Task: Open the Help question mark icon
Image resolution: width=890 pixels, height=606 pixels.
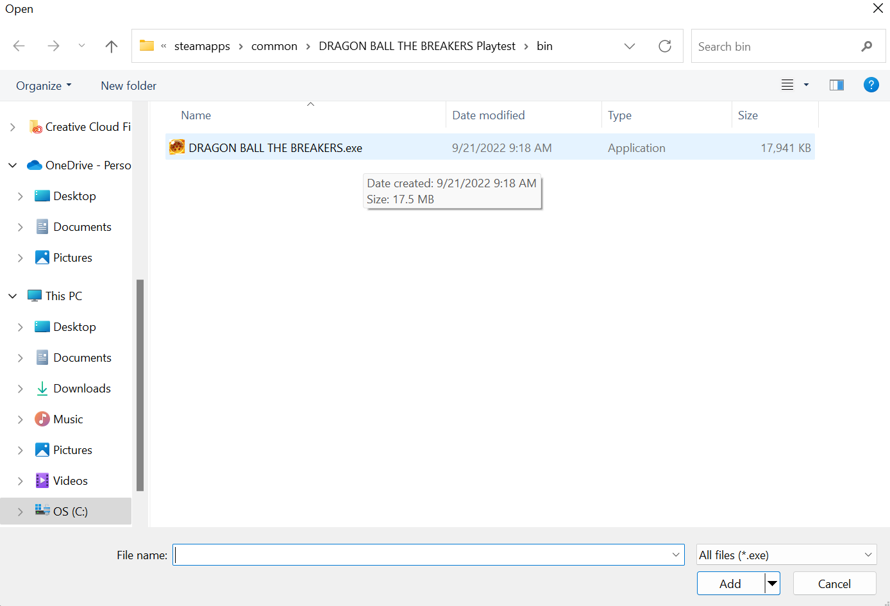Action: coord(871,85)
